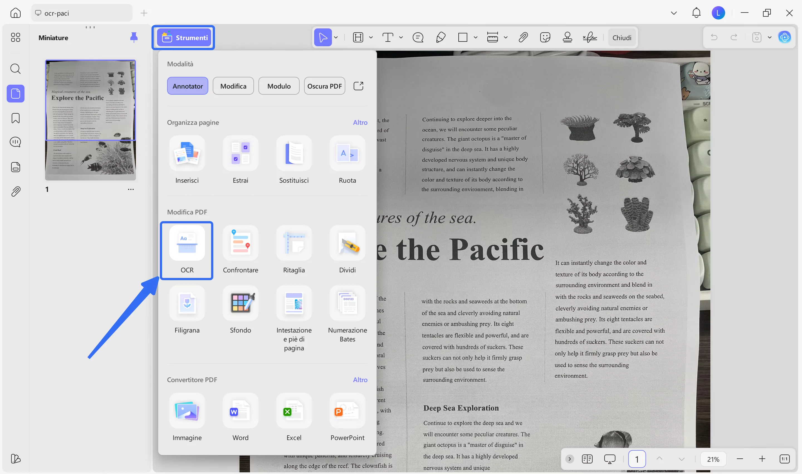Viewport: 802px width, 474px height.
Task: Expand the shape tool dropdown arrow
Action: pos(475,38)
